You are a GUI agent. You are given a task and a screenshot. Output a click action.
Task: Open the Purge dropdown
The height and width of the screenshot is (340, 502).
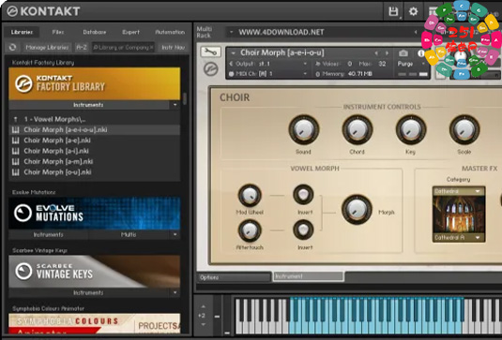click(x=411, y=64)
